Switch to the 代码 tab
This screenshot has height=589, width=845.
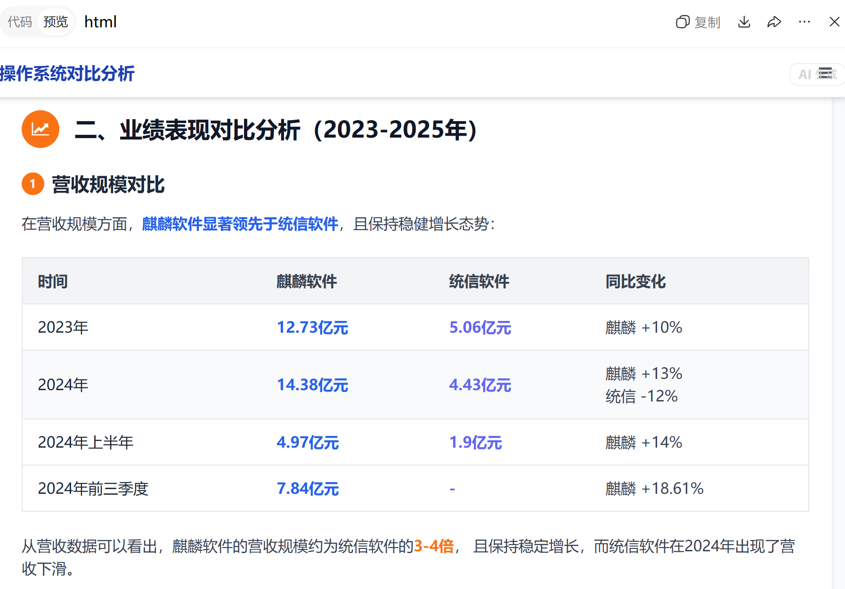pyautogui.click(x=20, y=22)
